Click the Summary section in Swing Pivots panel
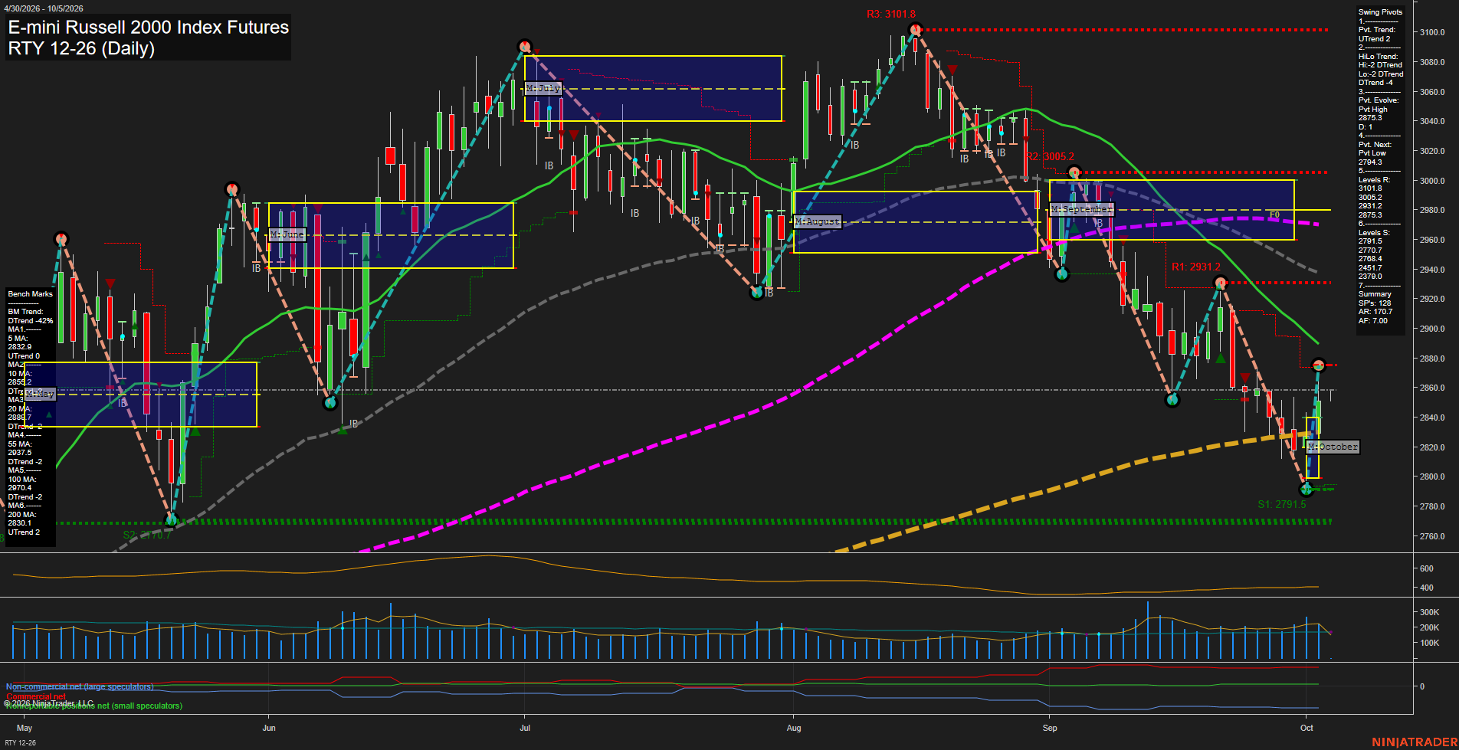This screenshot has width=1459, height=750. (1375, 294)
